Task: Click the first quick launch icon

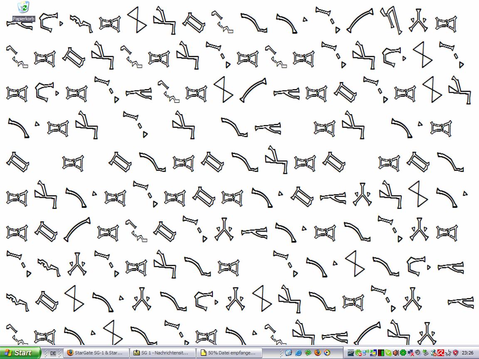Action: pyautogui.click(x=289, y=353)
